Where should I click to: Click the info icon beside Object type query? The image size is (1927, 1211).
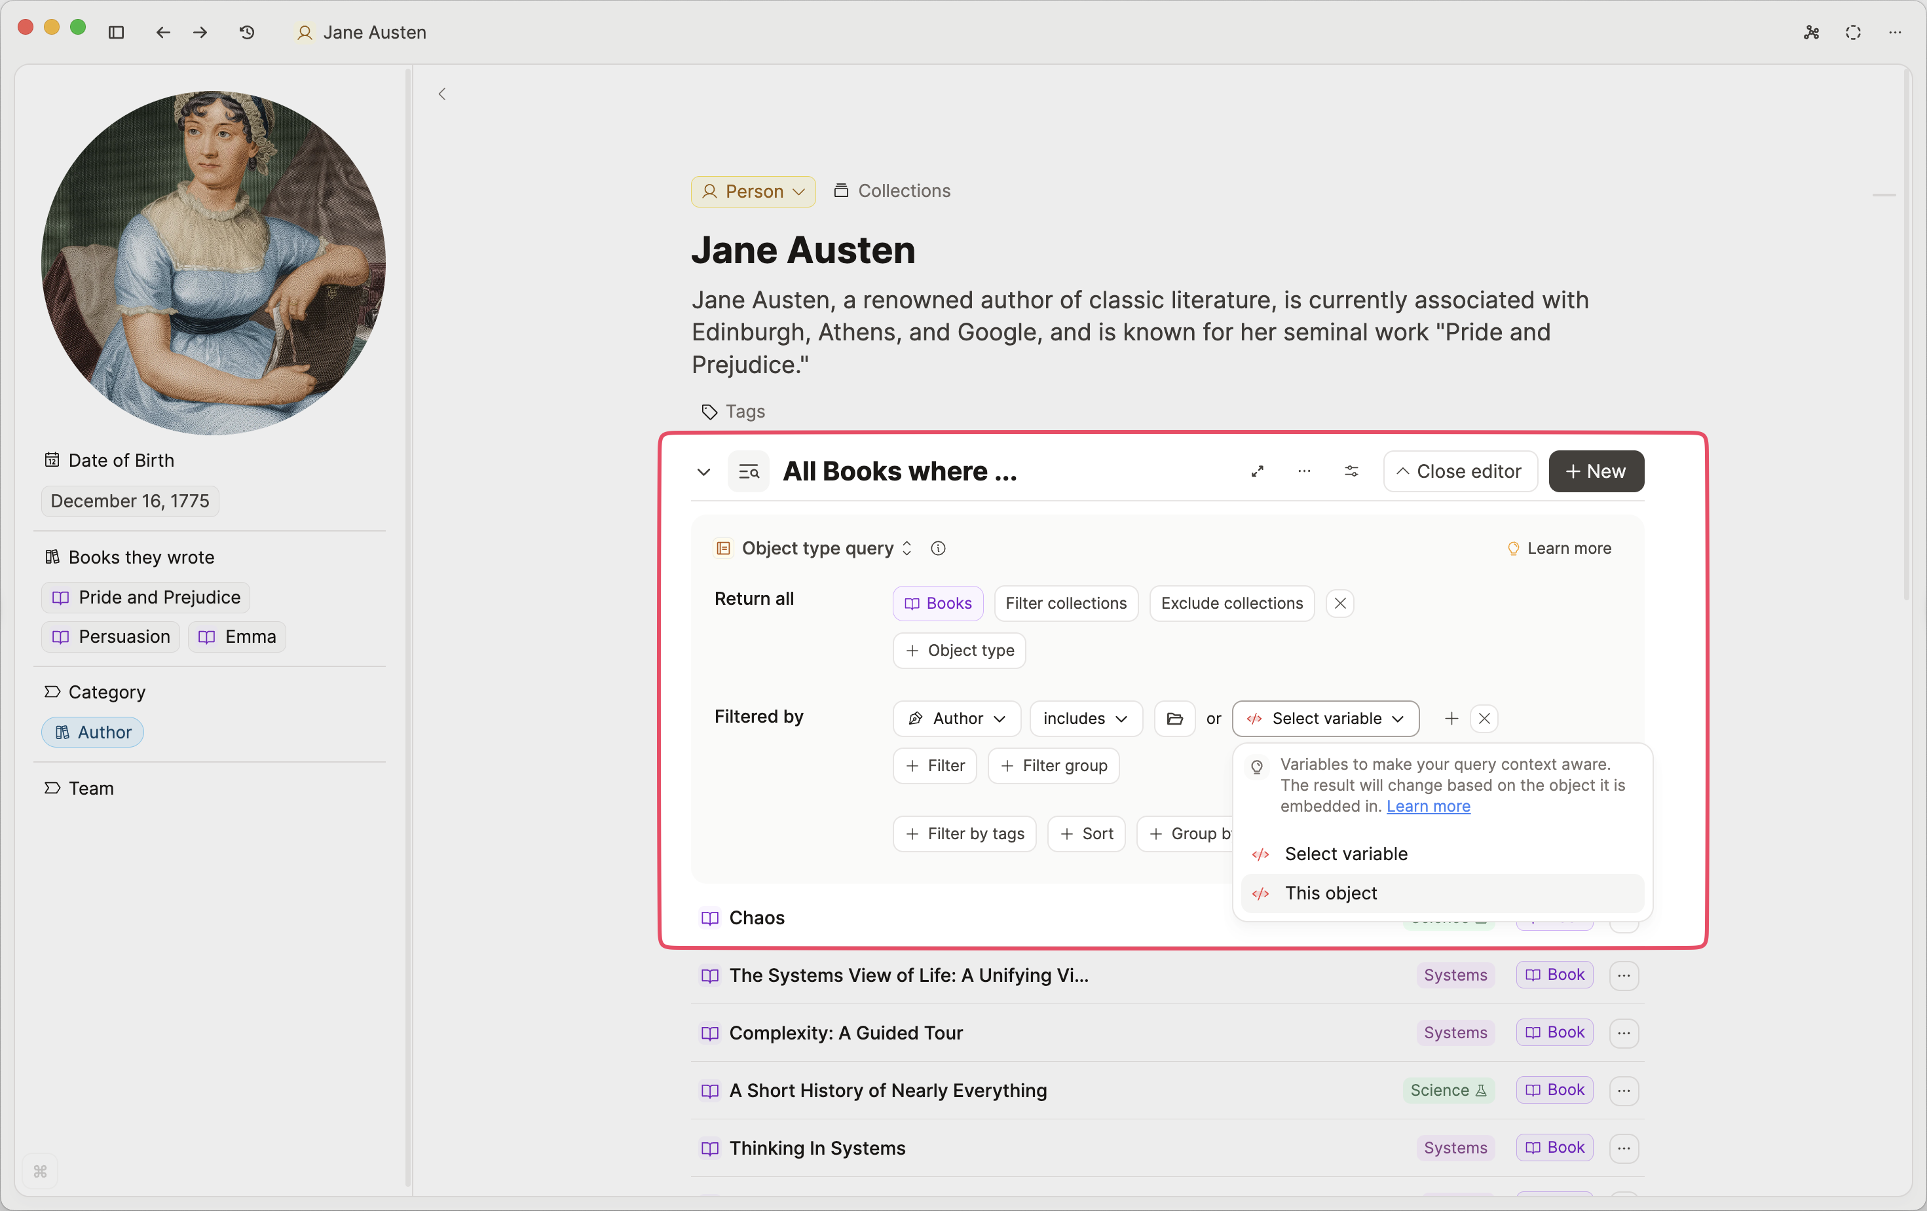938,548
